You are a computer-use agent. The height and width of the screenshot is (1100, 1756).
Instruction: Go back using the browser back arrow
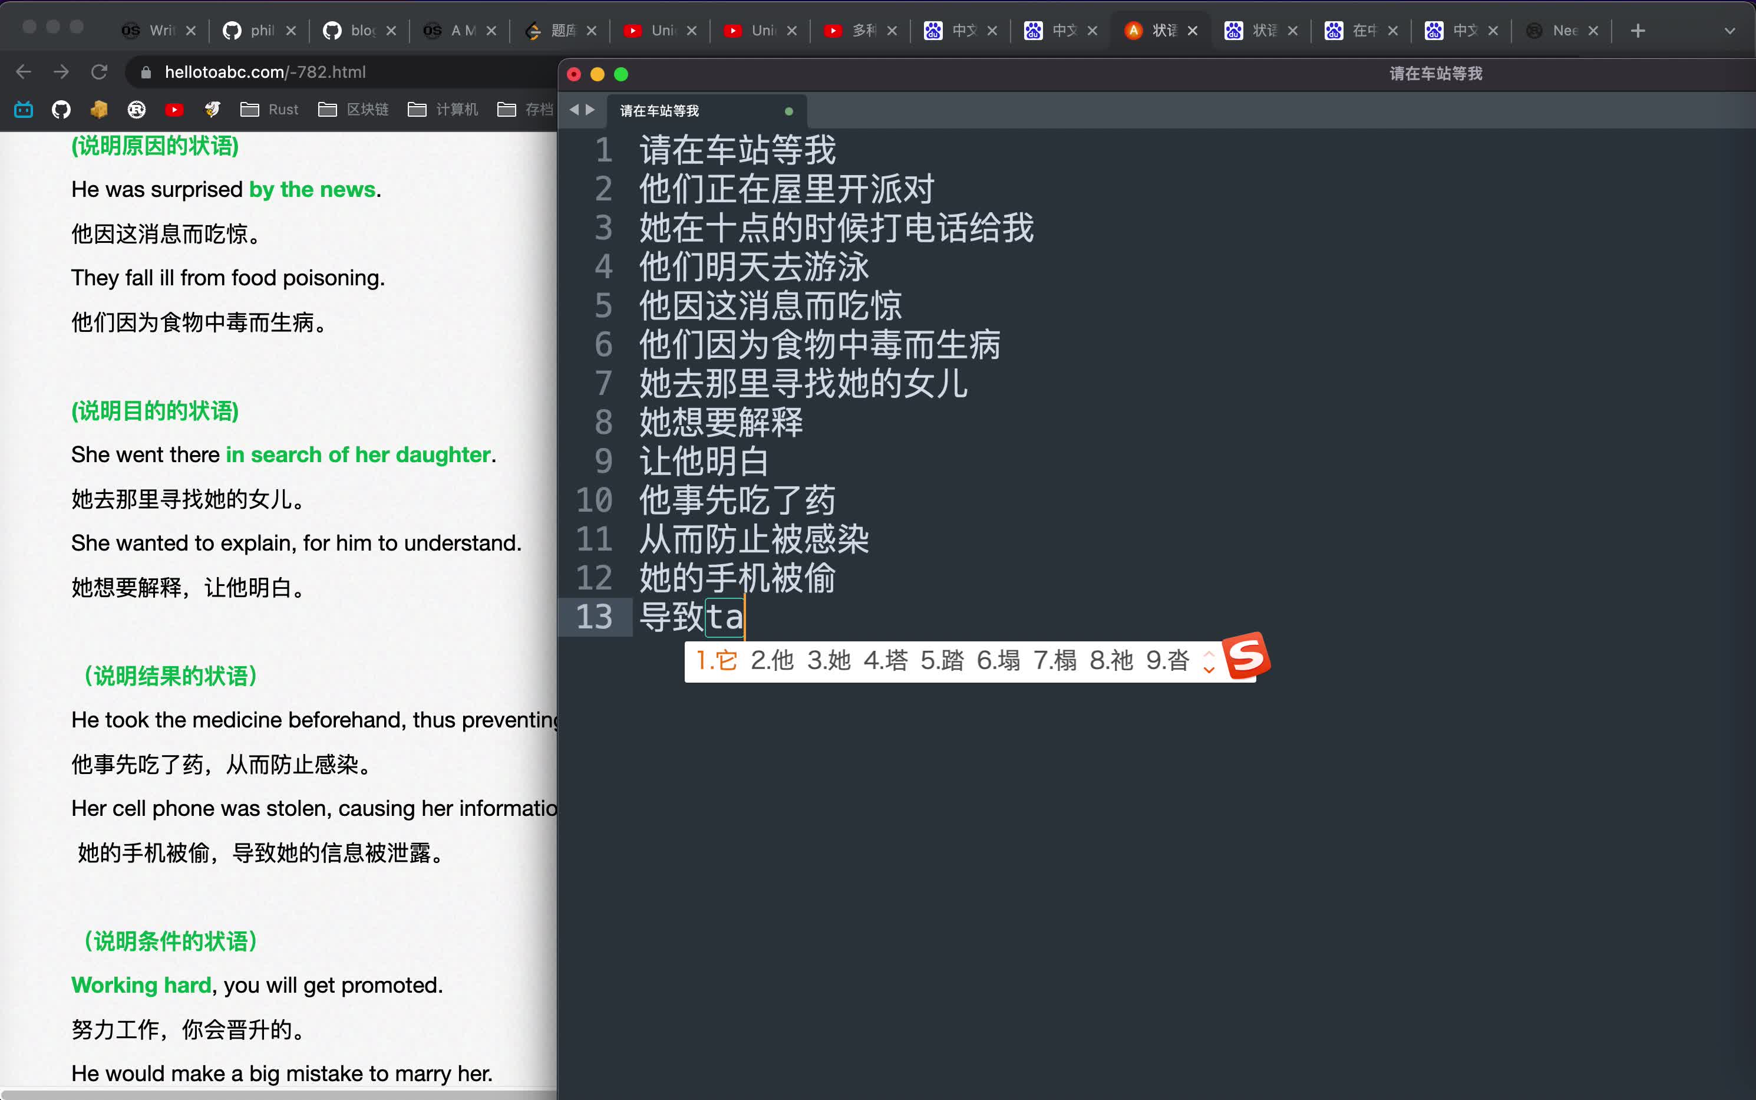pyautogui.click(x=23, y=72)
